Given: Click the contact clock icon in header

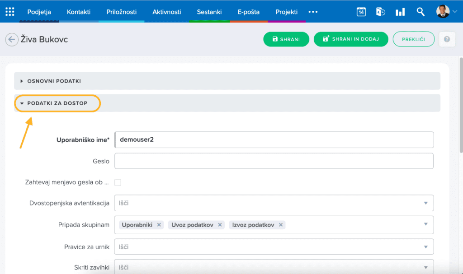Looking at the screenshot, I should click(380, 12).
